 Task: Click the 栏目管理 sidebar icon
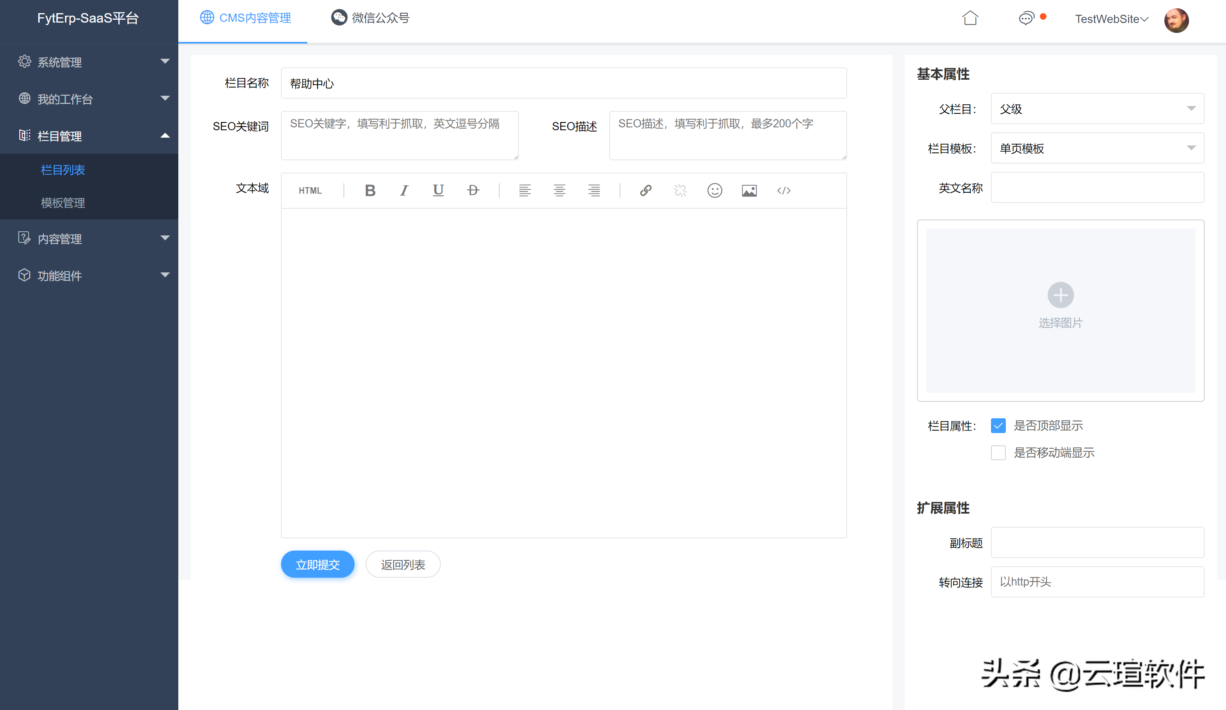pos(24,135)
